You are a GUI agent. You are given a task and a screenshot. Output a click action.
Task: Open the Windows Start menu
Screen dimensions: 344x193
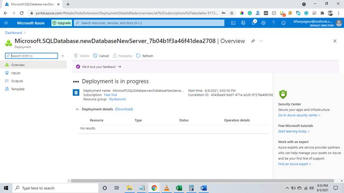point(6,188)
